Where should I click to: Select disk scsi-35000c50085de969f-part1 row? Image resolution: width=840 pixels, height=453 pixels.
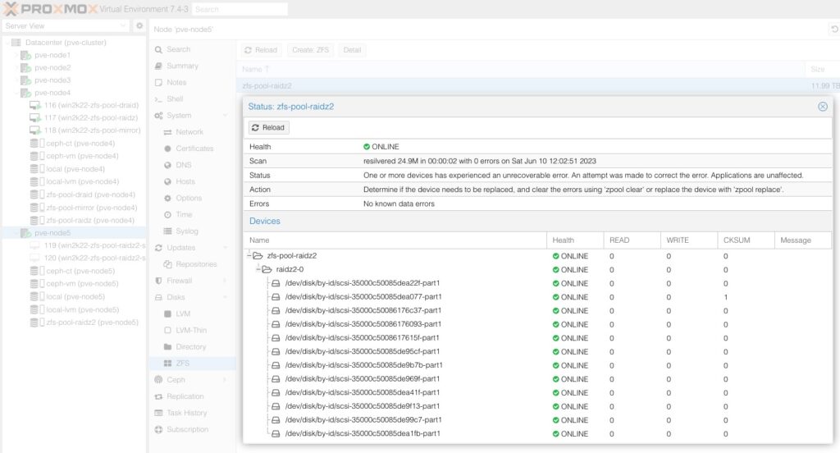tap(537, 379)
